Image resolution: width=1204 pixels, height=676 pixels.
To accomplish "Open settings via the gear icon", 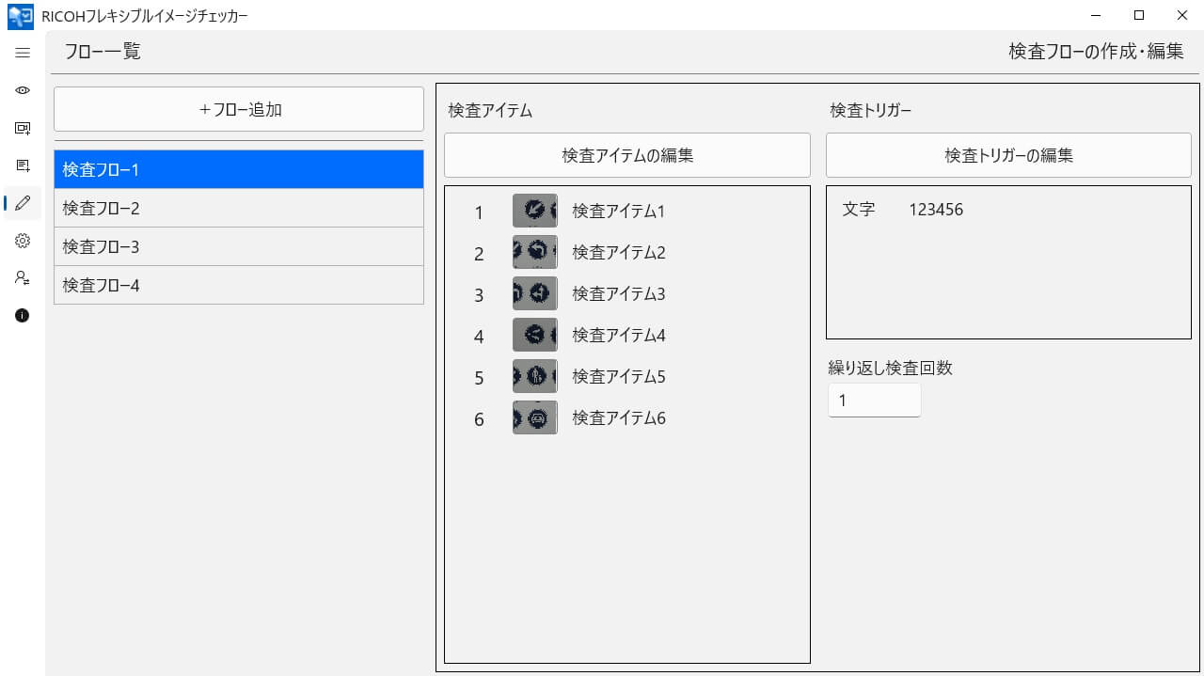I will pyautogui.click(x=23, y=241).
